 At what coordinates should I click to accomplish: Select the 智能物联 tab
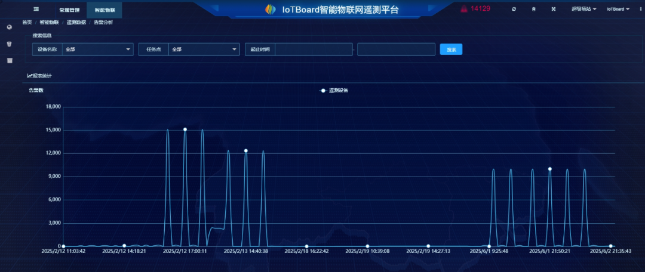[105, 10]
